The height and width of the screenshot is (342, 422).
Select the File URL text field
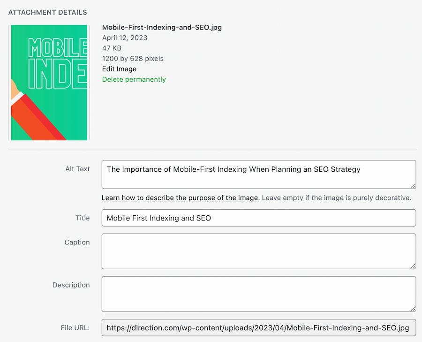tap(258, 327)
